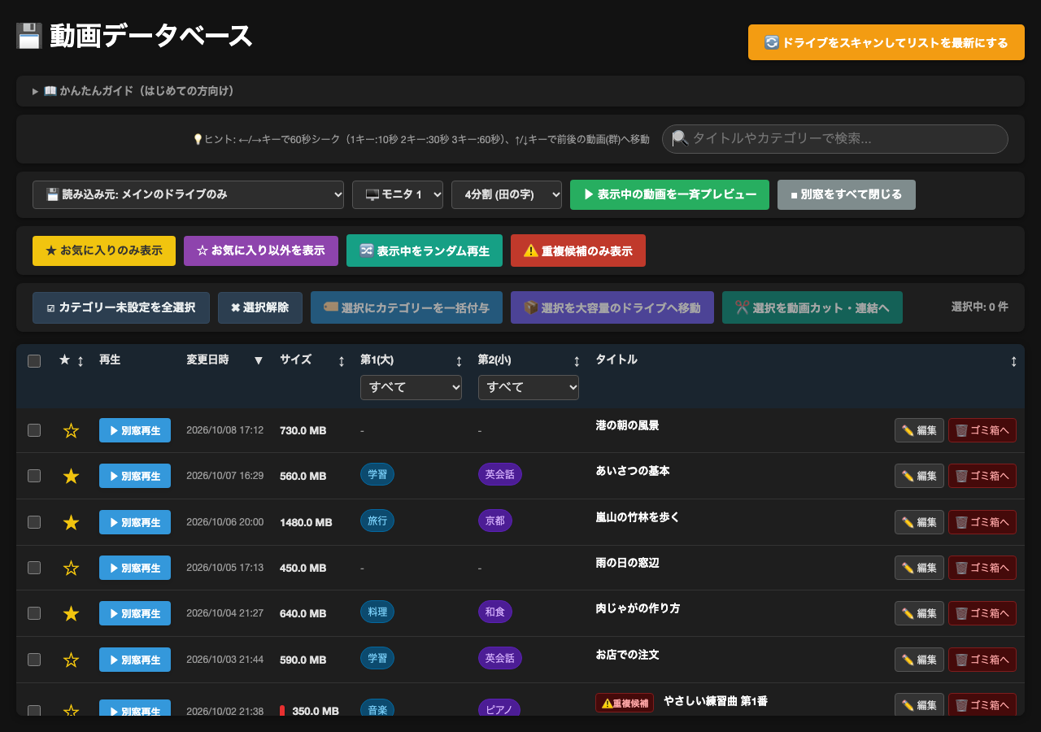The width and height of the screenshot is (1041, 732).
Task: Open the 4分割 (田の字) layout dropdown
Action: (507, 194)
